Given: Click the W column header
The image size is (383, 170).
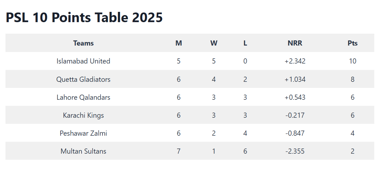Looking at the screenshot, I should [x=214, y=43].
